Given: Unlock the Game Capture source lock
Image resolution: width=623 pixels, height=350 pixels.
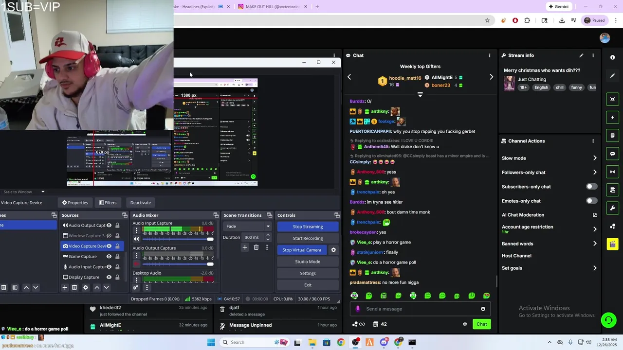Looking at the screenshot, I should pos(117,257).
